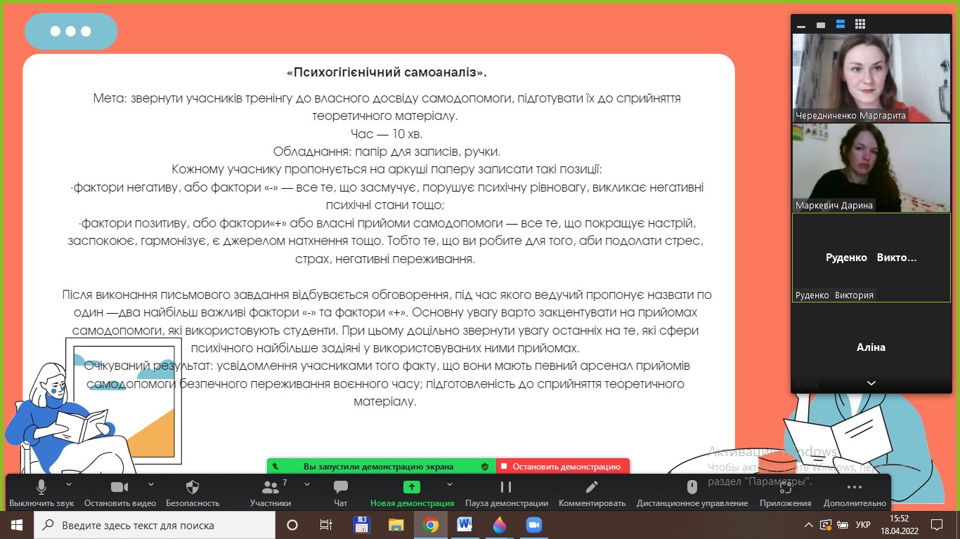Show more participants with down chevron

coord(871,383)
